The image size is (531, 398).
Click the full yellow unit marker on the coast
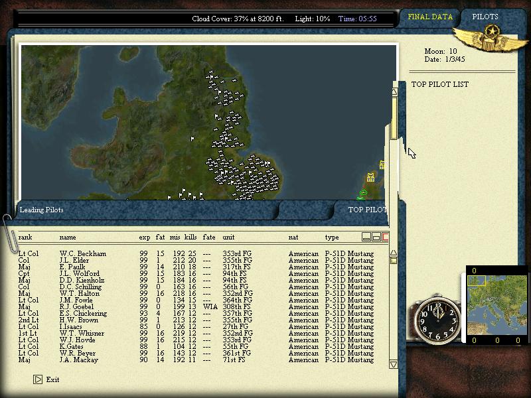371,178
